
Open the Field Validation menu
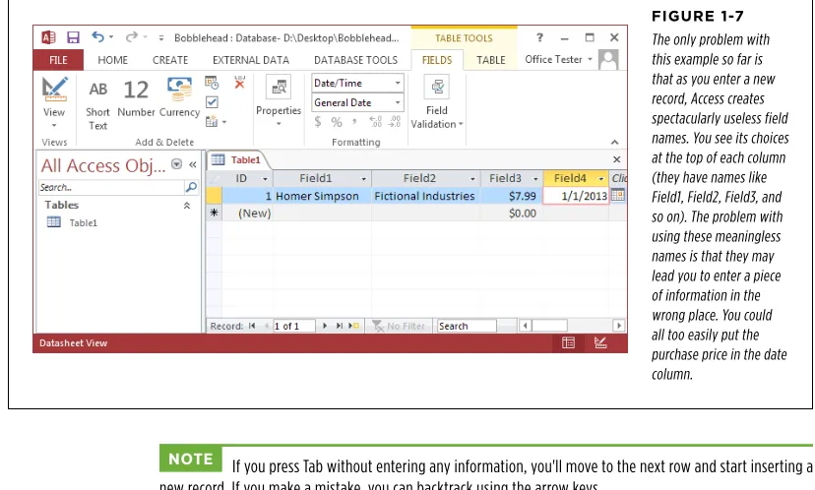(437, 103)
